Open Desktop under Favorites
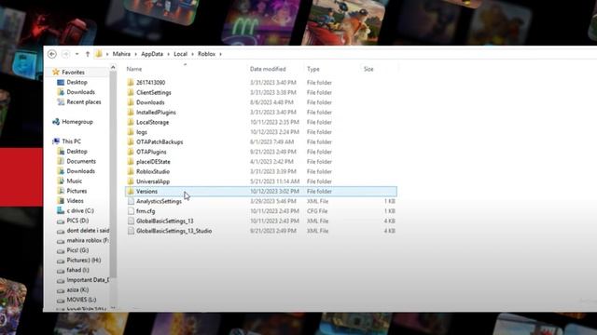This screenshot has width=597, height=335. (x=76, y=82)
